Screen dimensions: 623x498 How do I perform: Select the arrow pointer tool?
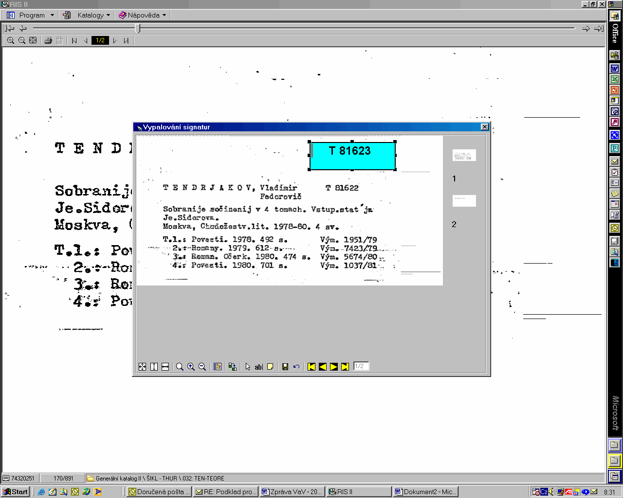[x=248, y=367]
